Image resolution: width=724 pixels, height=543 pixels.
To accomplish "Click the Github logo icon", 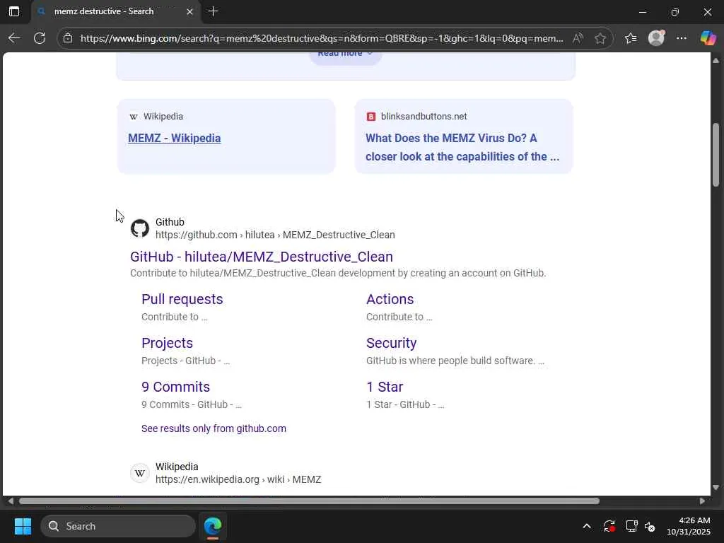I will [139, 228].
